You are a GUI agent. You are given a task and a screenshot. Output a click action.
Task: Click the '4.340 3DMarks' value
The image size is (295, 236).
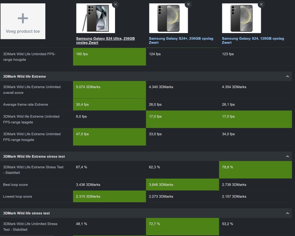coord(161,87)
